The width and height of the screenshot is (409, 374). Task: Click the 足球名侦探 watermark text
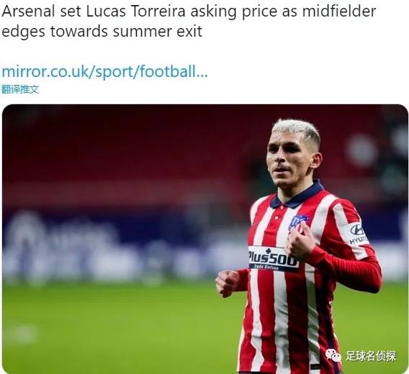tap(371, 356)
